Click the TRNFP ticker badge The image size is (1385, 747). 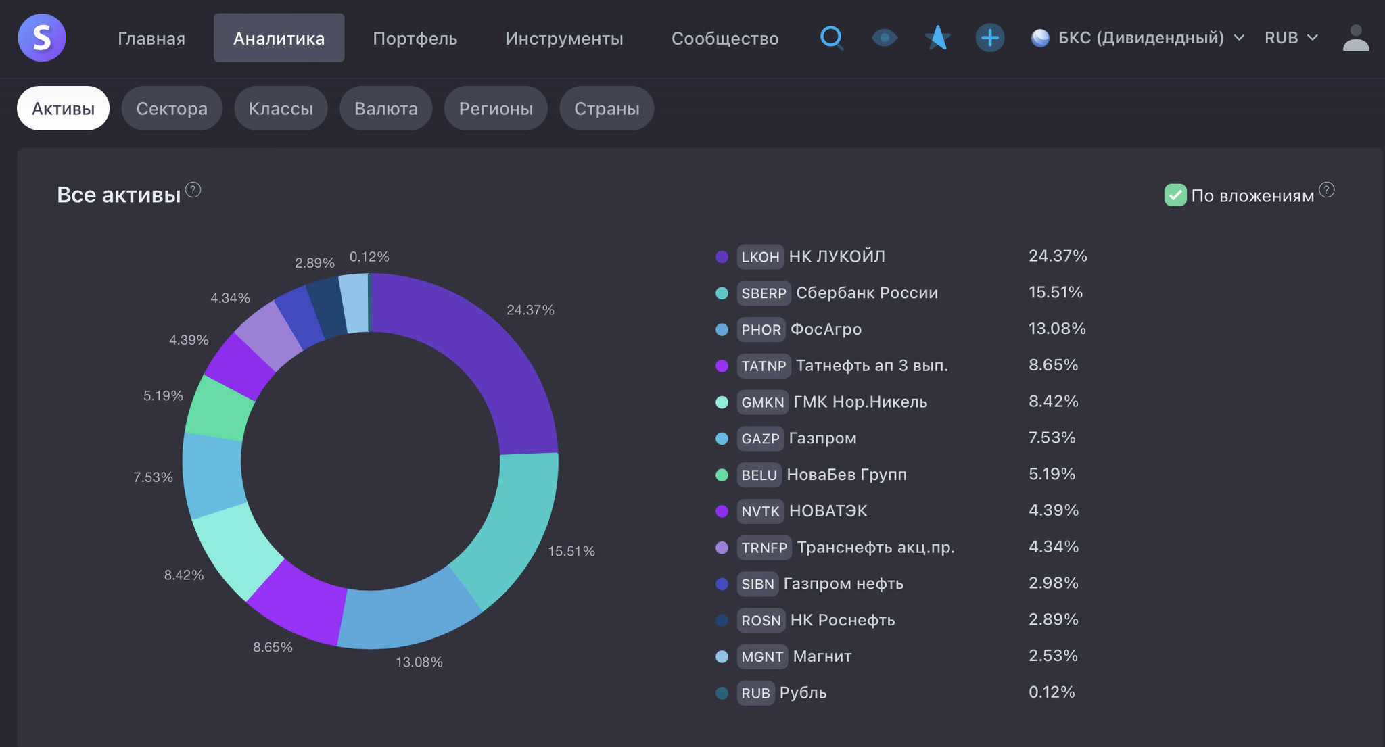click(764, 548)
